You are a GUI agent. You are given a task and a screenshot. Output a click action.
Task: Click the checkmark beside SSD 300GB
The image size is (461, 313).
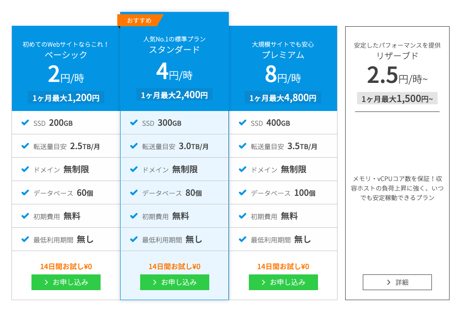134,122
